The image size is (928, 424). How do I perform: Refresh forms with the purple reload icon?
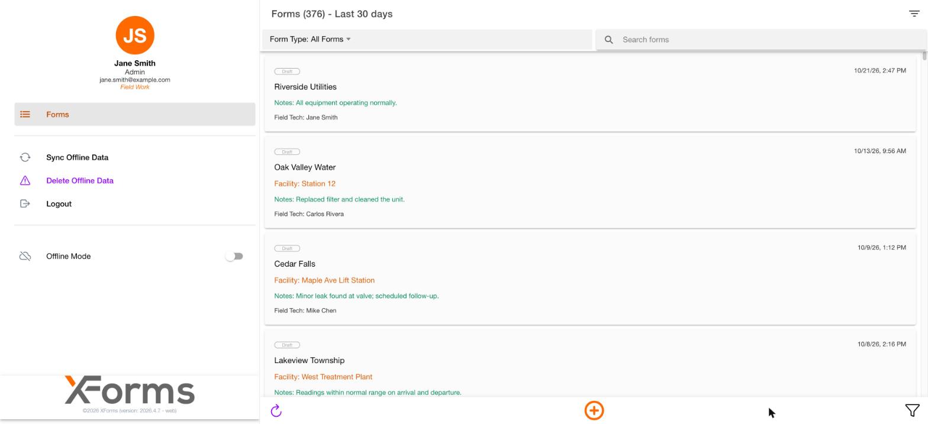tap(276, 411)
